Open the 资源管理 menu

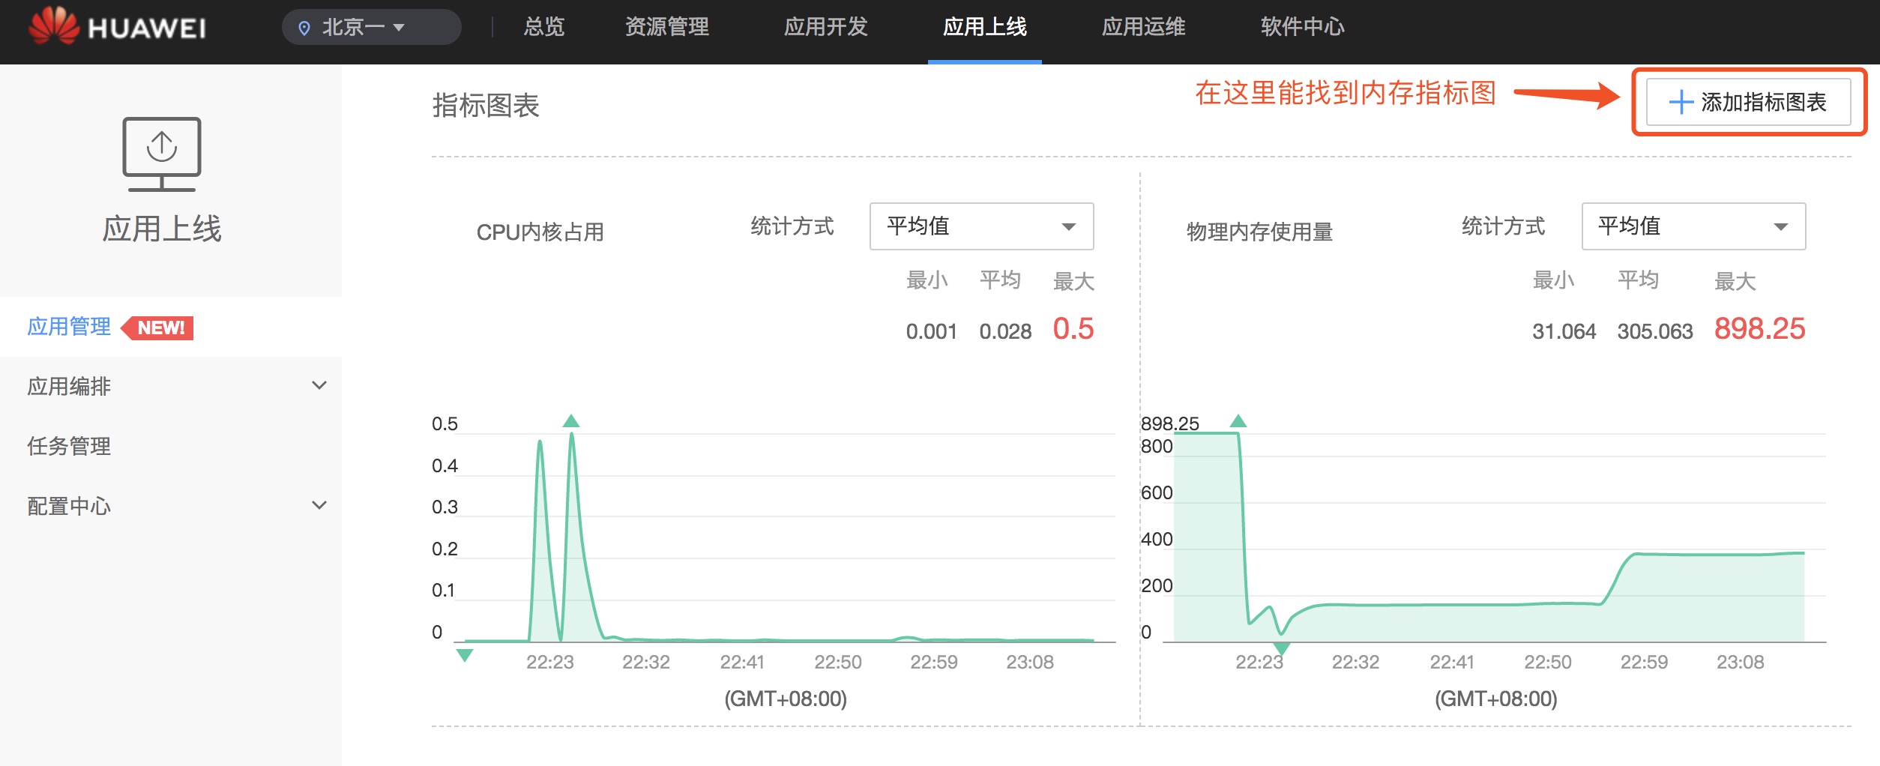[x=667, y=27]
